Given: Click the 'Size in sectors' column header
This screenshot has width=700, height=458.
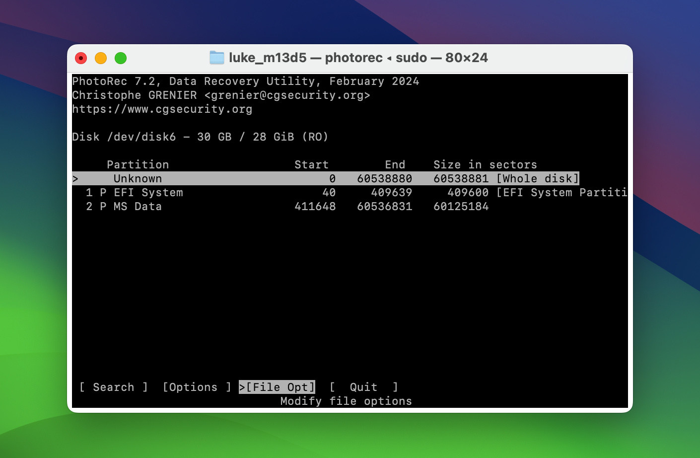Looking at the screenshot, I should tap(486, 164).
